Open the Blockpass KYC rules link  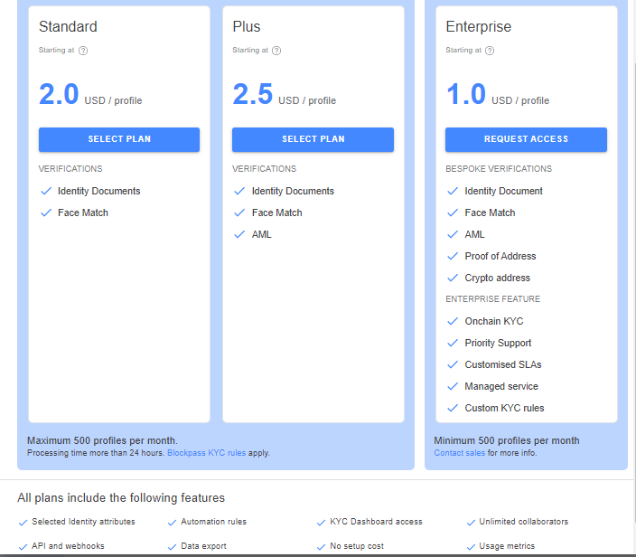click(x=207, y=453)
